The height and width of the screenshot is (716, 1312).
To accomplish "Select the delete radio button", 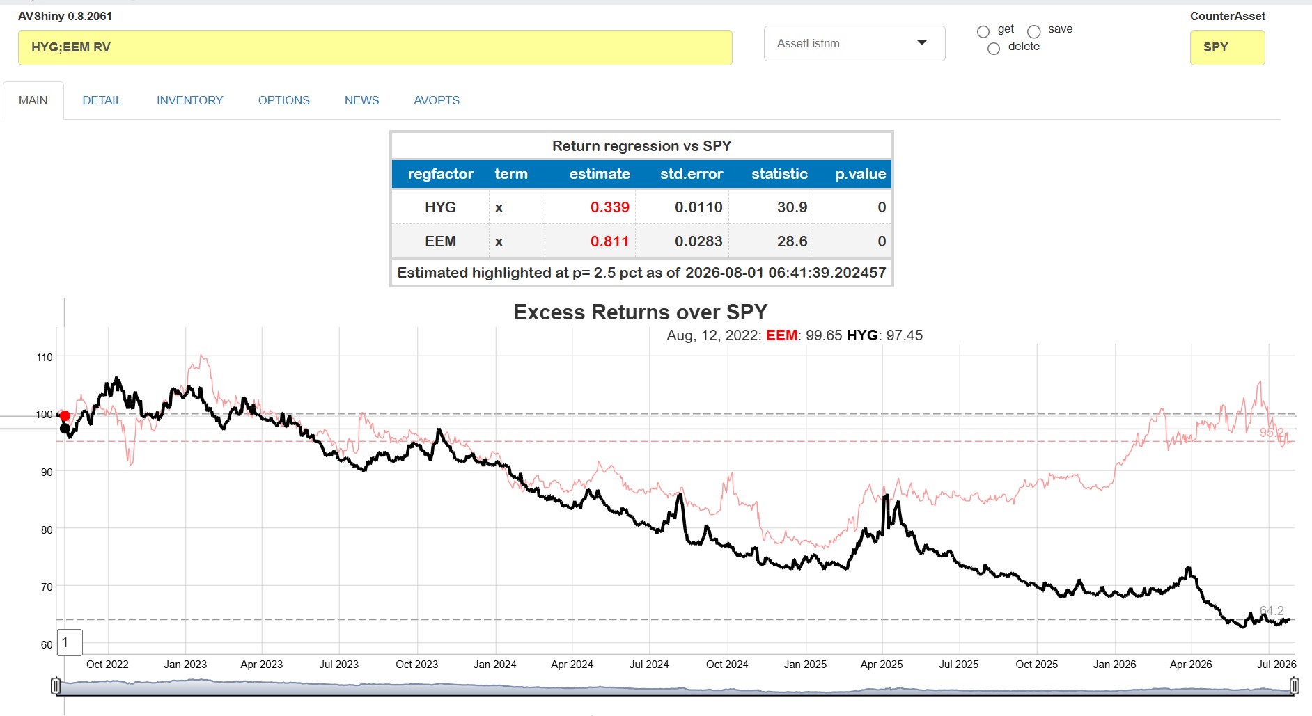I will point(994,48).
